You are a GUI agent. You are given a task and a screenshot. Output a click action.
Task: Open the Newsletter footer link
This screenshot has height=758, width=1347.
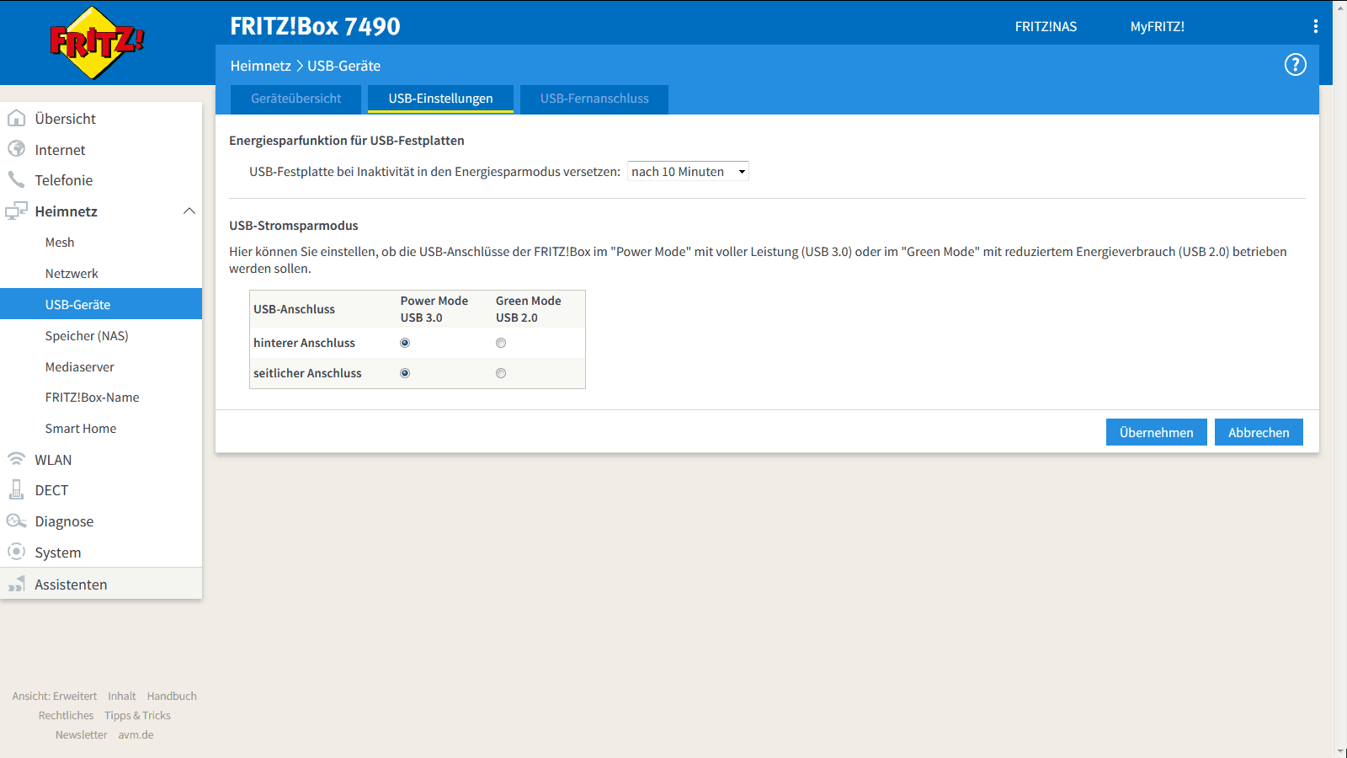(81, 734)
